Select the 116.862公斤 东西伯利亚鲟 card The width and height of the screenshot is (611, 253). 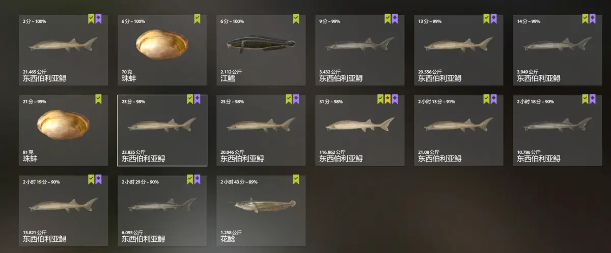click(x=360, y=130)
